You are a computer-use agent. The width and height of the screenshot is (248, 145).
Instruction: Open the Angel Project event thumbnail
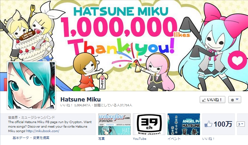184,124
